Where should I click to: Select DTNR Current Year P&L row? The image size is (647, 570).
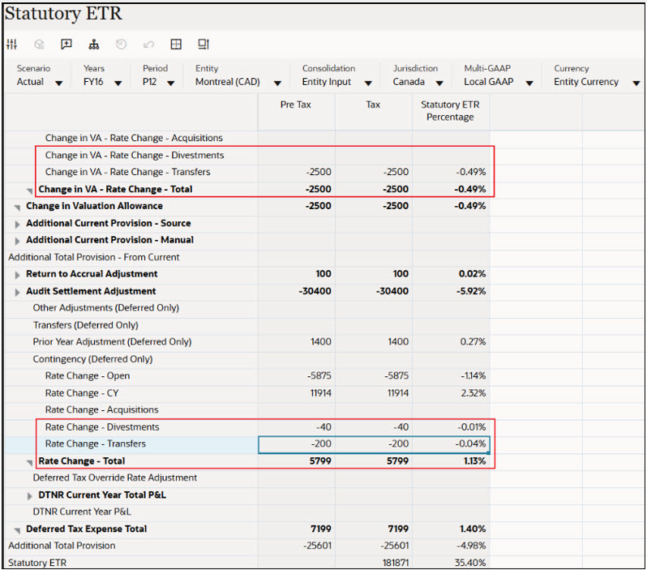coord(82,512)
